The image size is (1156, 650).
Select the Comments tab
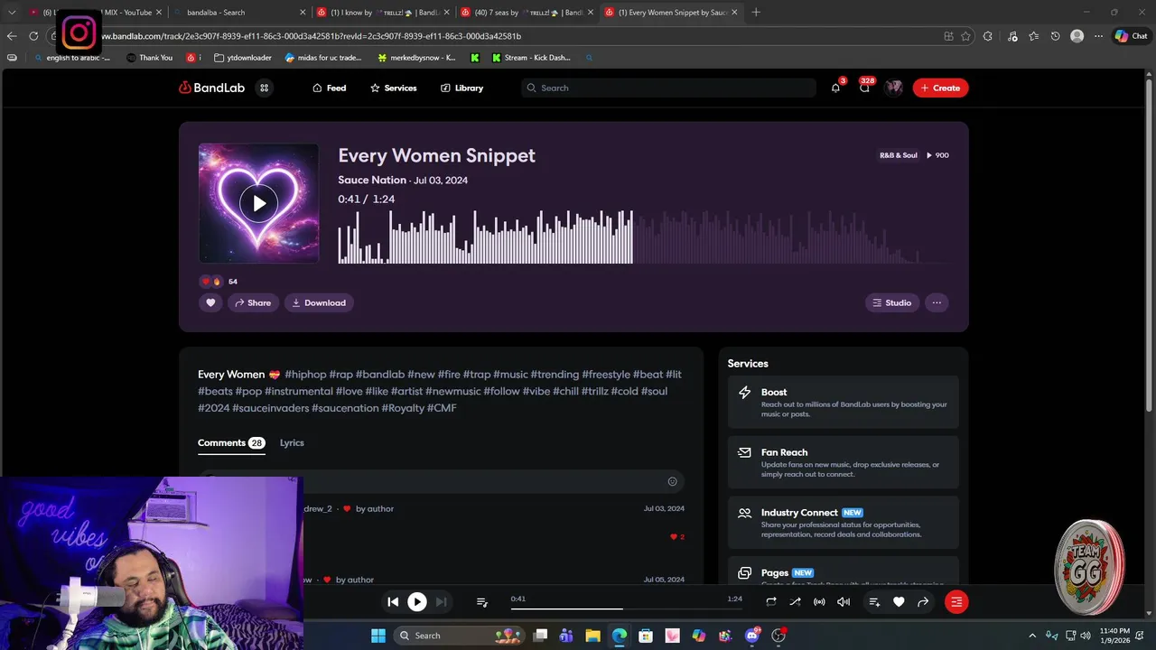(x=231, y=442)
